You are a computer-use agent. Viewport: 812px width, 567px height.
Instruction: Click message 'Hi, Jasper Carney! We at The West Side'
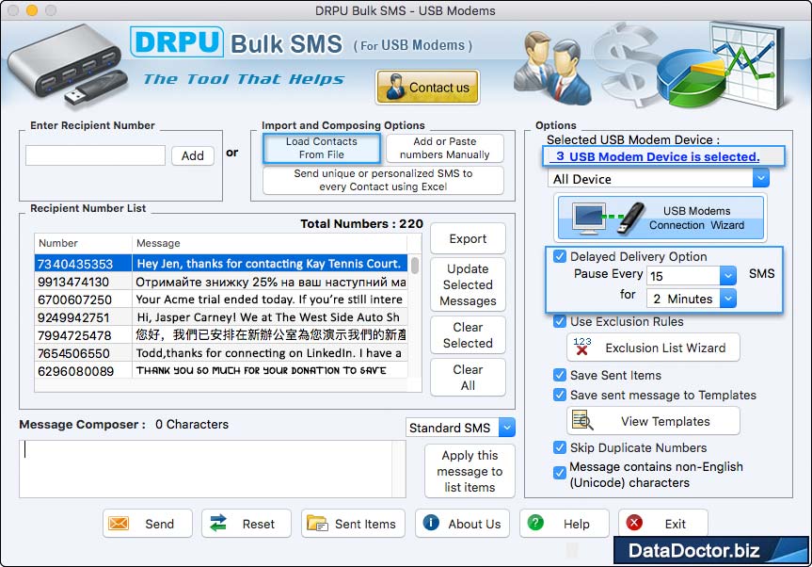point(268,317)
